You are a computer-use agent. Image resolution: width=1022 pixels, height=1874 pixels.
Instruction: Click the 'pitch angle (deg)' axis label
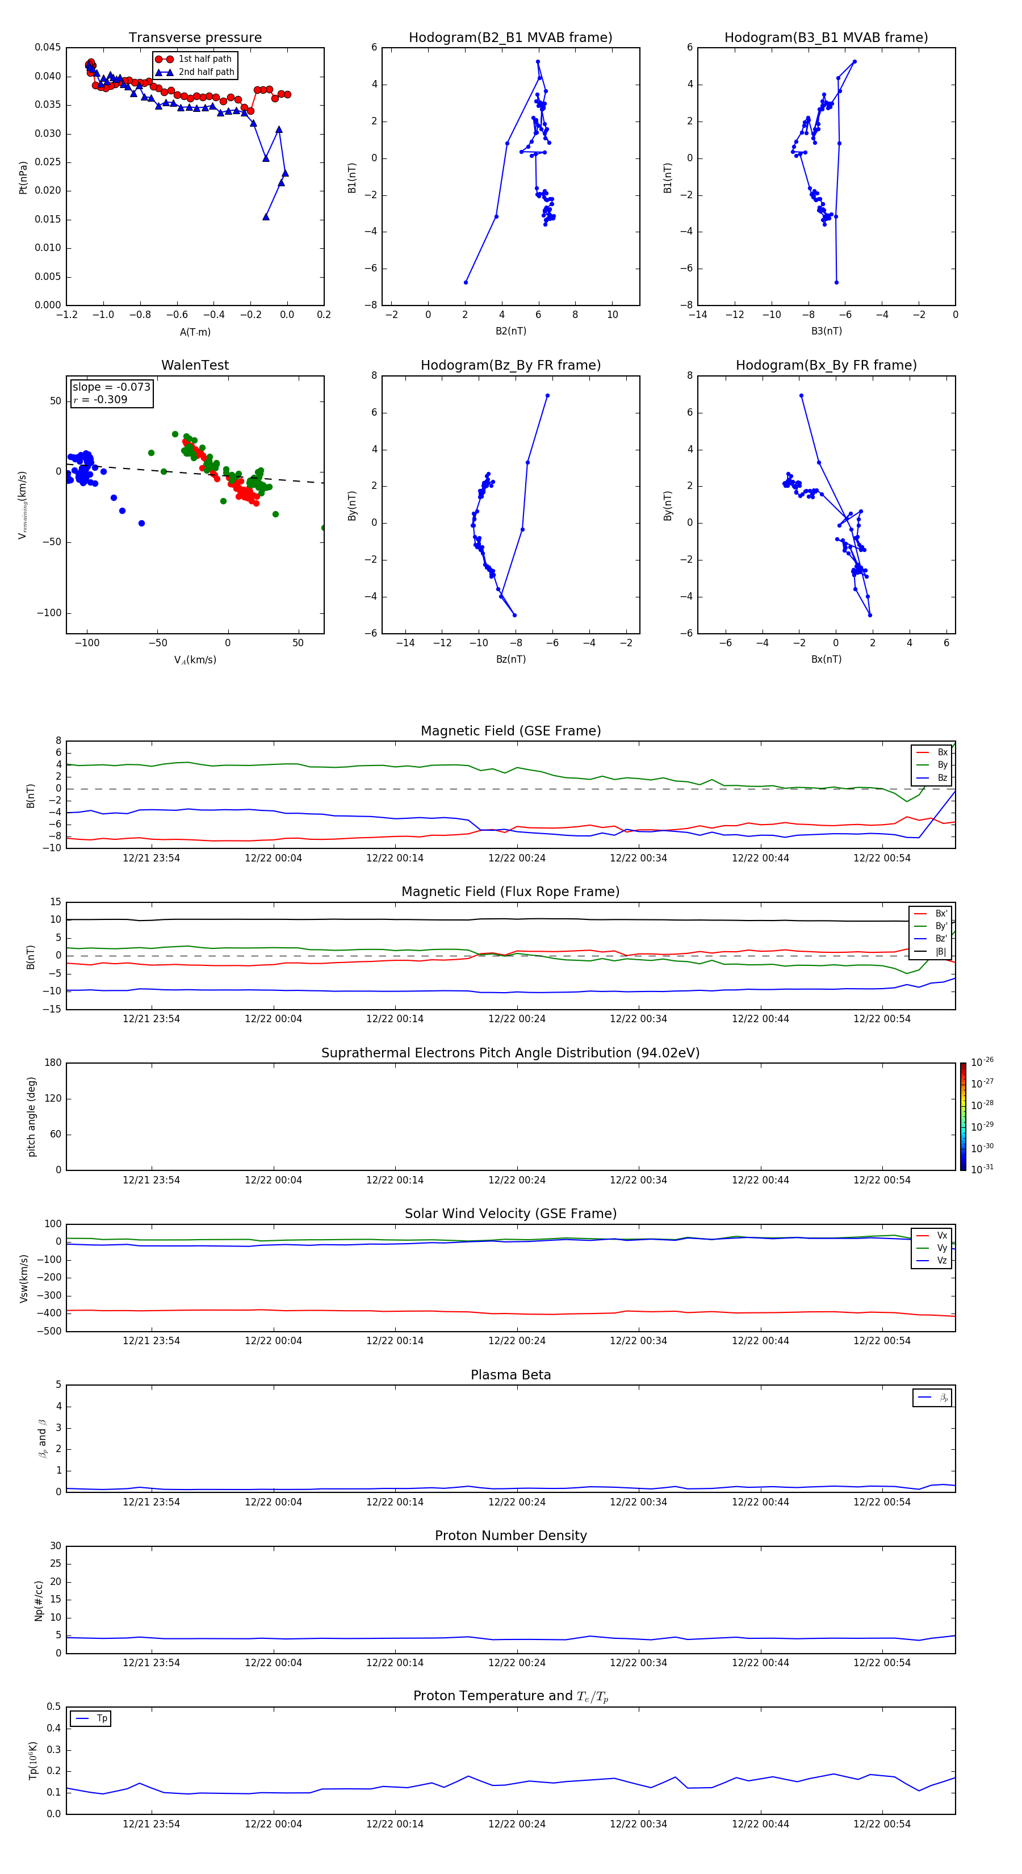[x=31, y=1116]
